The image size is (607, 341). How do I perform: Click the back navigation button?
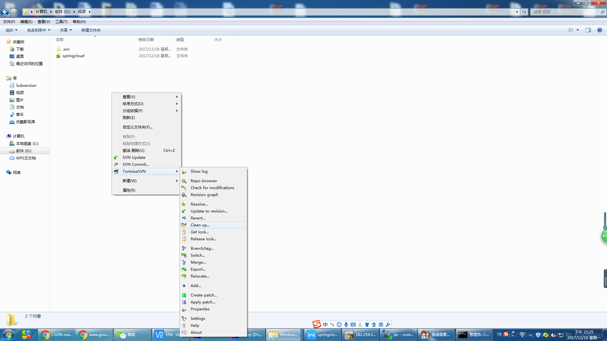point(5,12)
